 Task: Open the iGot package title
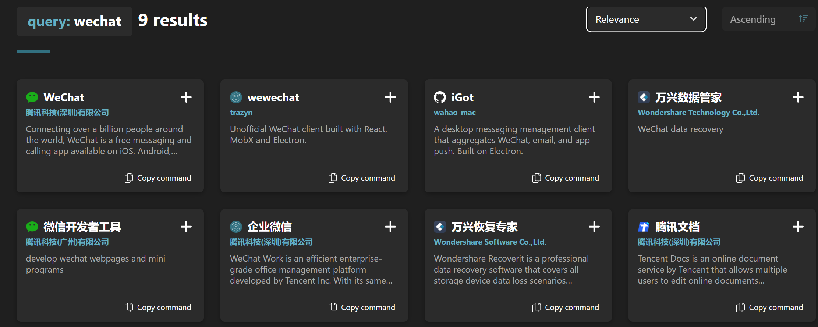[x=462, y=97]
